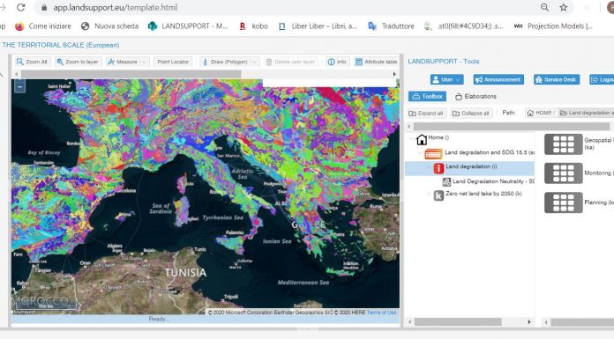Expand all tree nodes
Viewport: 614px width, 339px height.
[426, 113]
